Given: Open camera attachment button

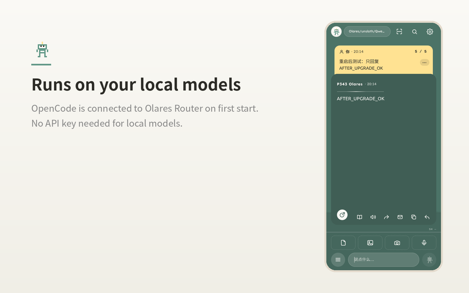Looking at the screenshot, I should [397, 243].
